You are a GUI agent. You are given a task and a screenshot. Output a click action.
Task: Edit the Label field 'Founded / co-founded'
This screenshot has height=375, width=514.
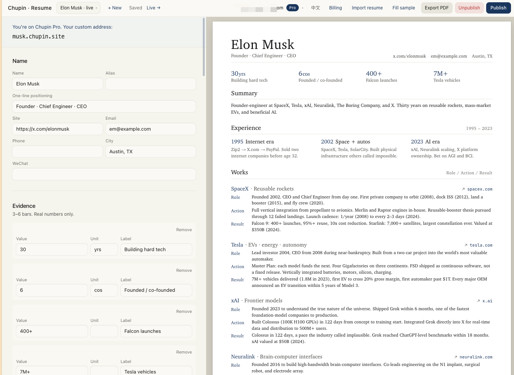coord(156,290)
